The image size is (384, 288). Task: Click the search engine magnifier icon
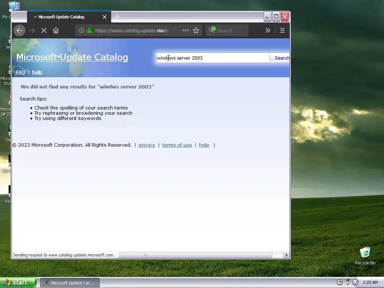[212, 30]
